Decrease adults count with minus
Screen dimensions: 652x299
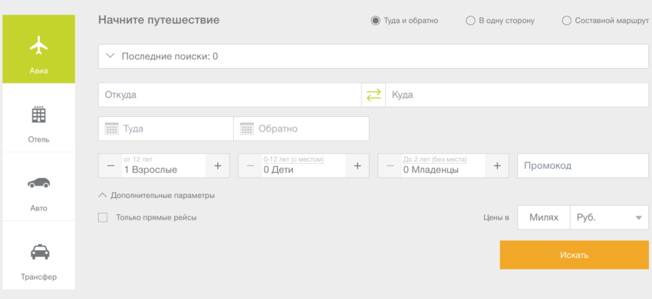click(110, 166)
